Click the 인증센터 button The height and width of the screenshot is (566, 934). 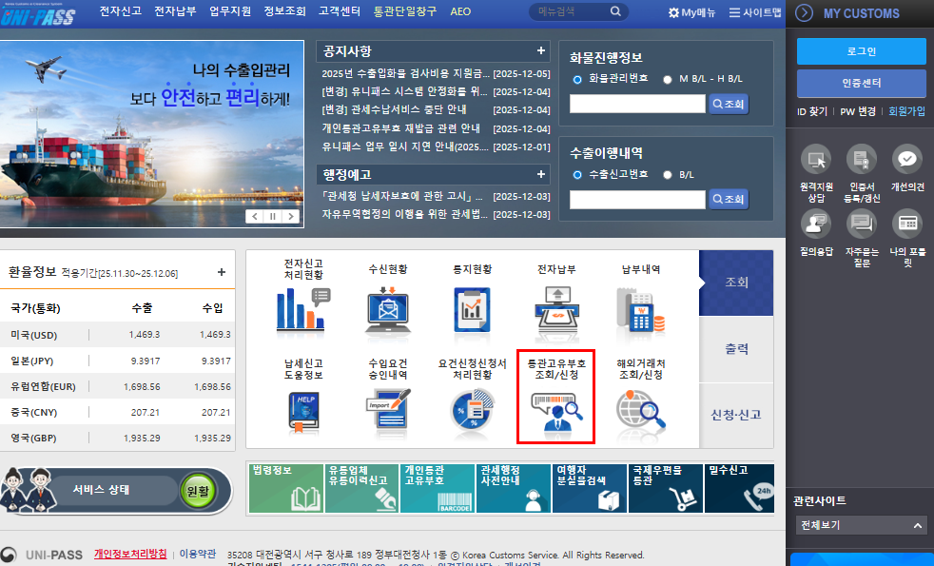[x=862, y=83]
